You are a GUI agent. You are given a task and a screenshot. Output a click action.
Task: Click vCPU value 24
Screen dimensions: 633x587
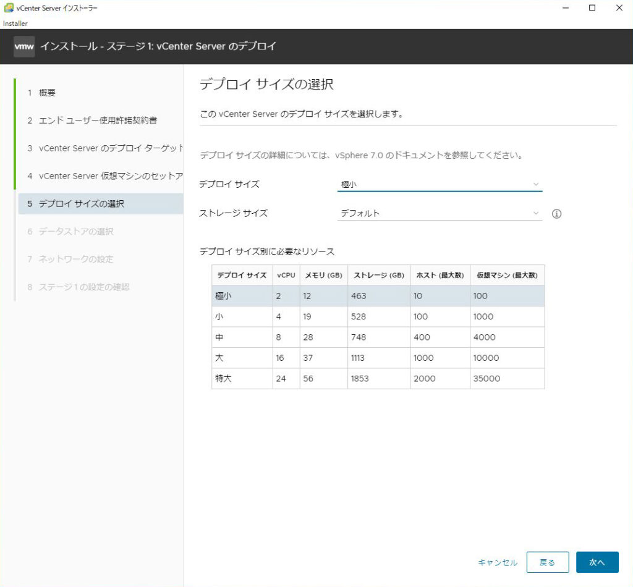point(281,378)
